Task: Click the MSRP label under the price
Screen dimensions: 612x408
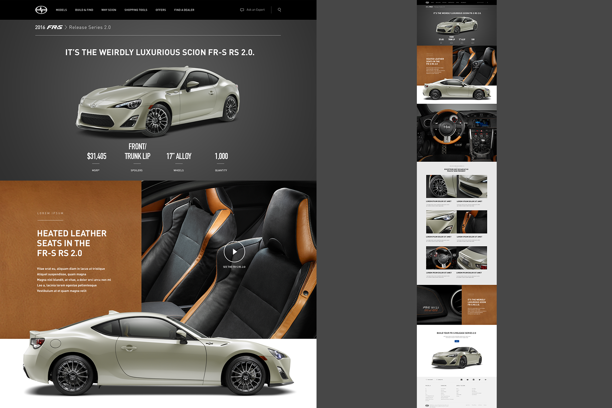Action: point(96,170)
